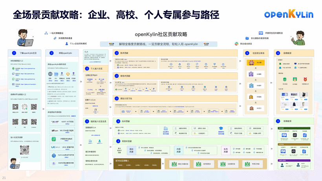The height and width of the screenshot is (181, 322).
Task: Select the OK新手 badge
Action: (256, 86)
